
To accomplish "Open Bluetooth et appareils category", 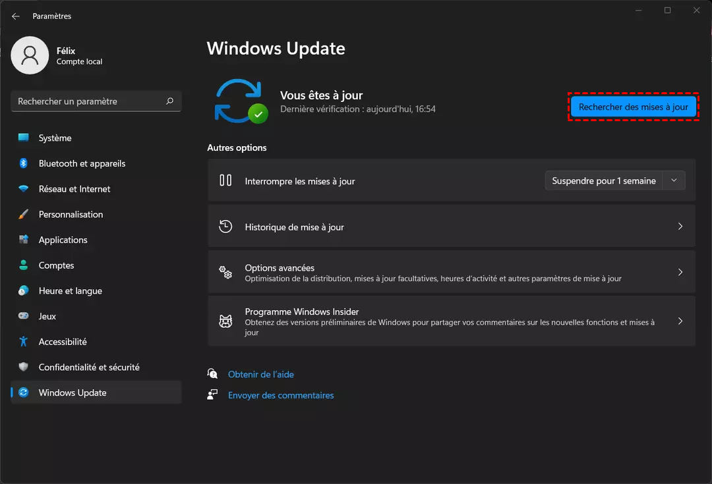I will [x=96, y=163].
